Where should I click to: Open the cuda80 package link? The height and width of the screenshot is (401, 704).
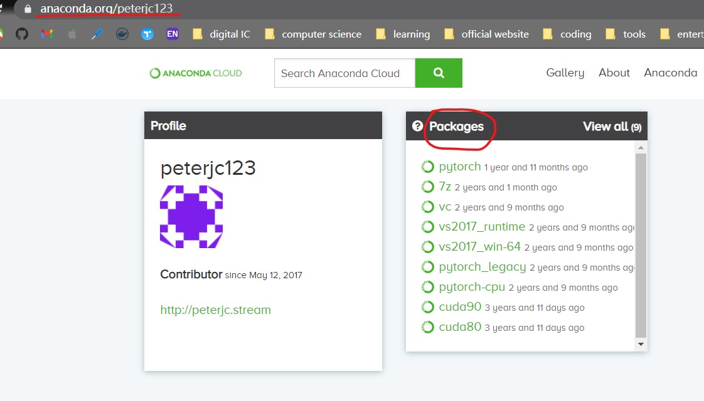(x=460, y=327)
